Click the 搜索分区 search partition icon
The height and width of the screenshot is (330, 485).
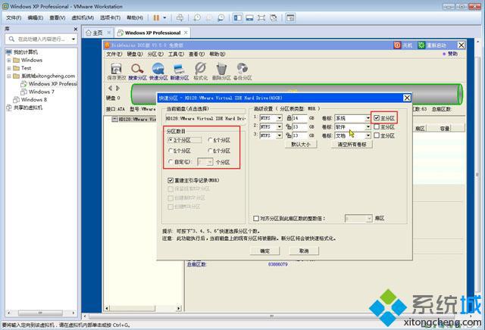[x=137, y=68]
